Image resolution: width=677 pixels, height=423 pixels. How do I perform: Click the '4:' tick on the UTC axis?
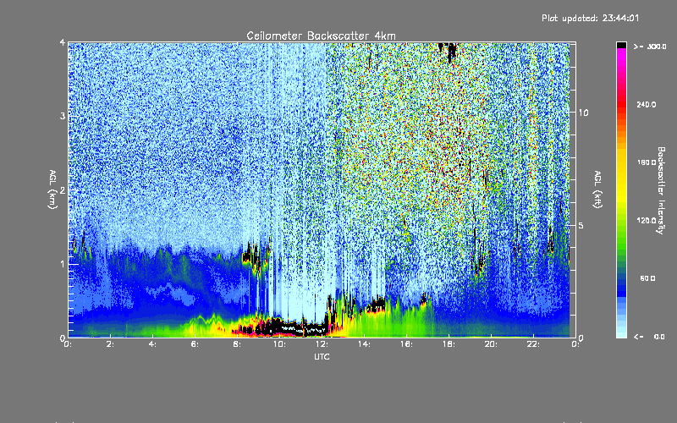coord(153,344)
